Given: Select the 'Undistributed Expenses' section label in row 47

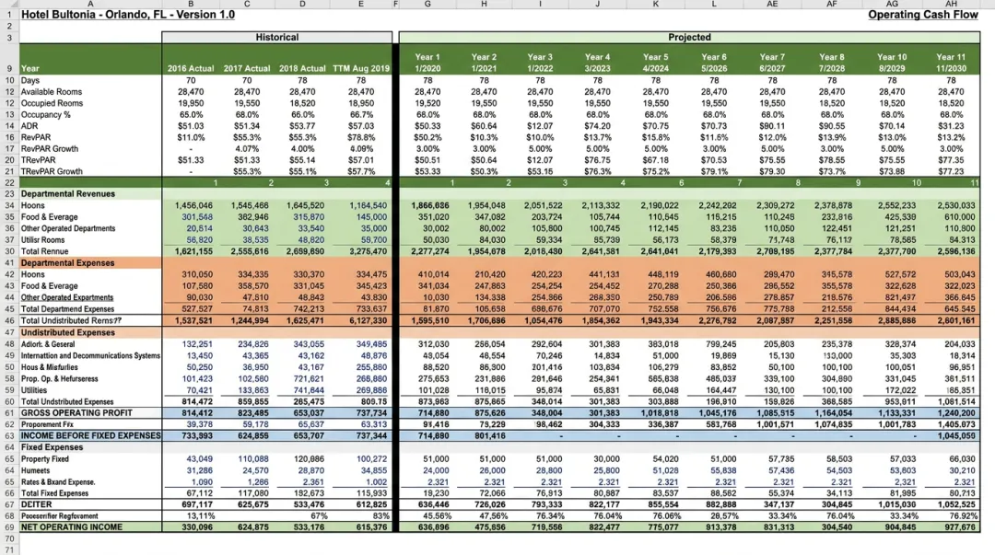Looking at the screenshot, I should tap(68, 332).
